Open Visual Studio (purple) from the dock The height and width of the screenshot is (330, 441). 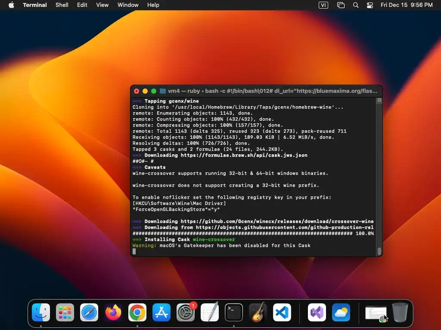click(x=317, y=312)
